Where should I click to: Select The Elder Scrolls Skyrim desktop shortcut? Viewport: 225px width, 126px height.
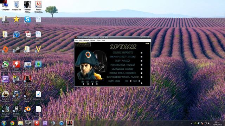point(17,111)
